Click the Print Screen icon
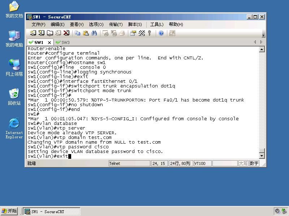Image resolution: width=289 pixels, height=216 pixels. (x=105, y=33)
